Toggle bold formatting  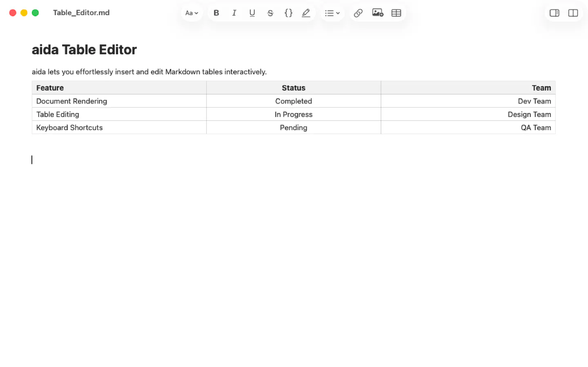216,13
